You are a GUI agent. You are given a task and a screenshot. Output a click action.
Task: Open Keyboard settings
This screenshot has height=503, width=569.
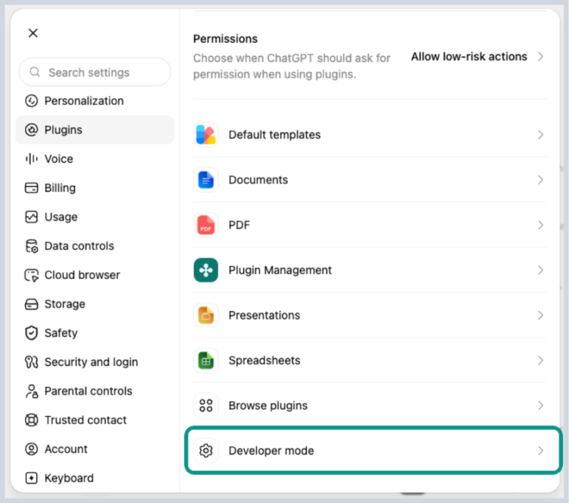95,478
